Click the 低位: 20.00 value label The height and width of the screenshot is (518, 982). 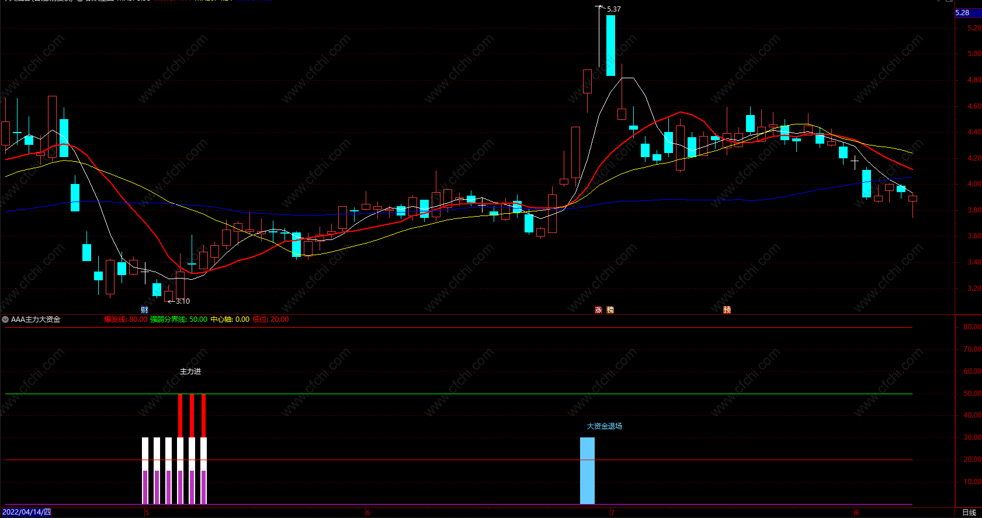point(270,319)
